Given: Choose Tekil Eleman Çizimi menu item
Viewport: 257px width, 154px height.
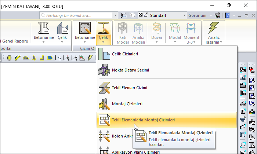Looking at the screenshot, I should click(x=167, y=88).
